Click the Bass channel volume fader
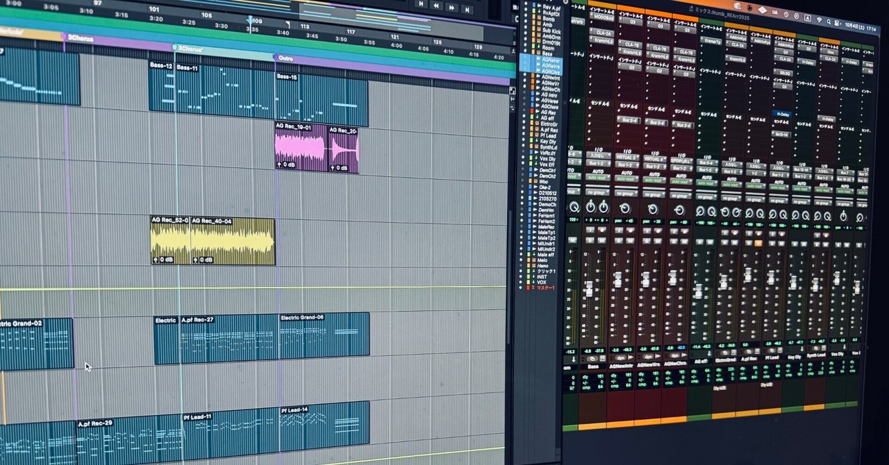Viewport: 889px width, 465px height. (589, 289)
